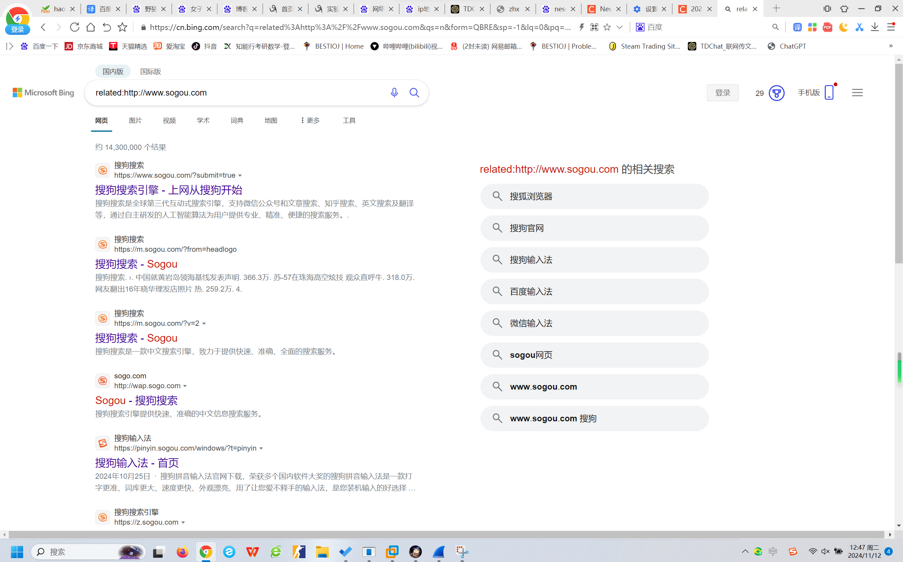The width and height of the screenshot is (903, 562).
Task: Click the bookmark/favorites star icon
Action: tap(607, 27)
